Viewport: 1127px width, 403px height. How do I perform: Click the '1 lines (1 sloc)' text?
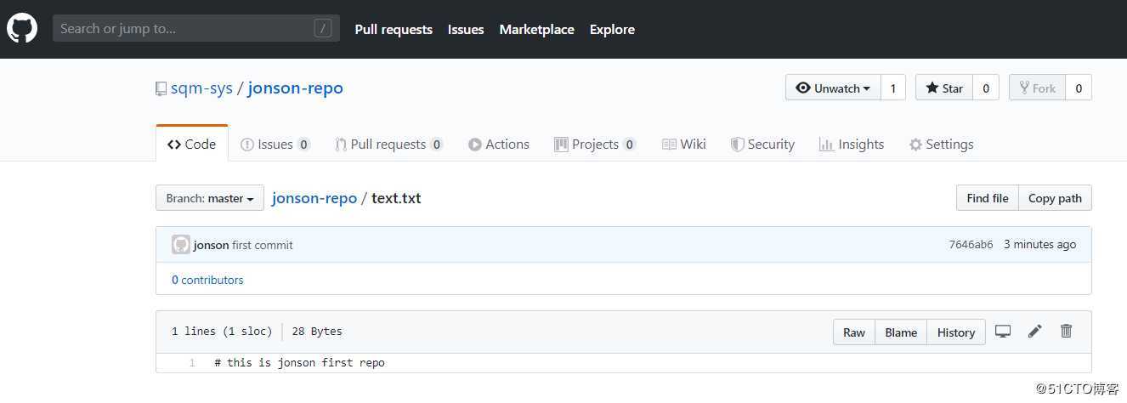pos(222,332)
